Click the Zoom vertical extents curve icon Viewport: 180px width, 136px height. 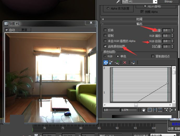160,110
